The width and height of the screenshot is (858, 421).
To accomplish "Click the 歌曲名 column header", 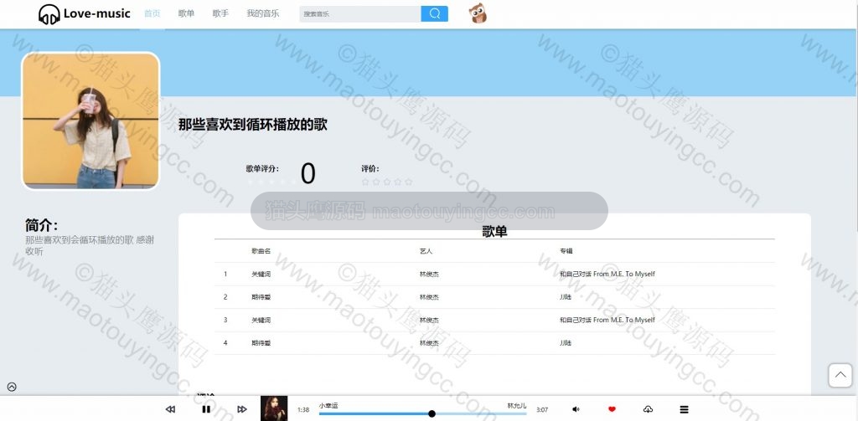I will (261, 251).
